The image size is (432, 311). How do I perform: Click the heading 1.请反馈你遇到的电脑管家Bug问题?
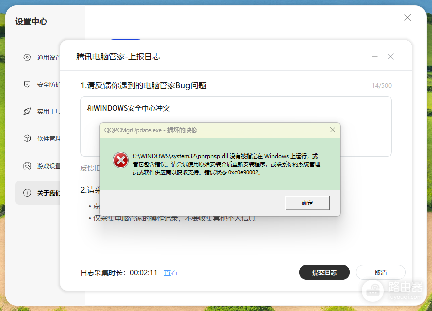click(144, 86)
